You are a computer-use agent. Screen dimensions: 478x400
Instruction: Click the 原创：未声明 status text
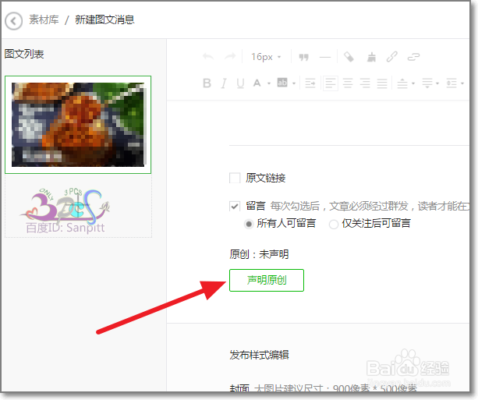pyautogui.click(x=259, y=254)
